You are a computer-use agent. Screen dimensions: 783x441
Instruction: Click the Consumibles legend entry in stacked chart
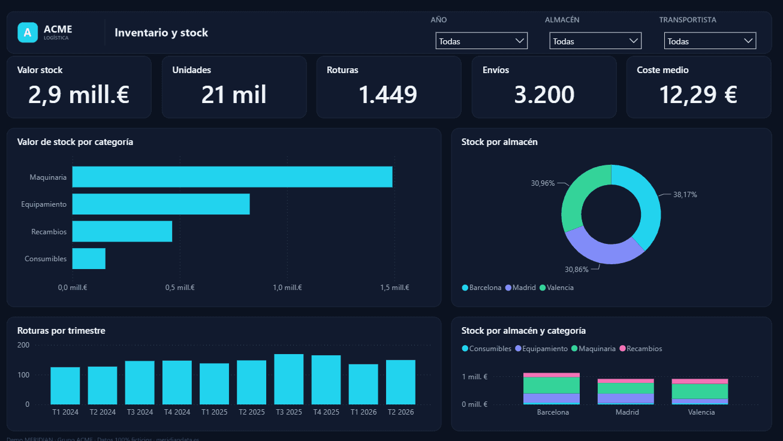pos(487,349)
